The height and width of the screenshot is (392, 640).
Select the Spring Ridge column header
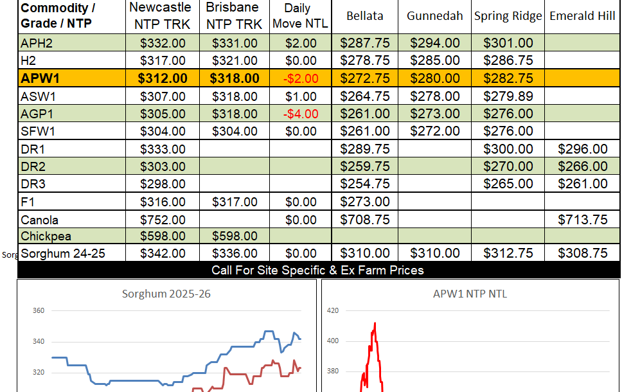click(x=508, y=16)
